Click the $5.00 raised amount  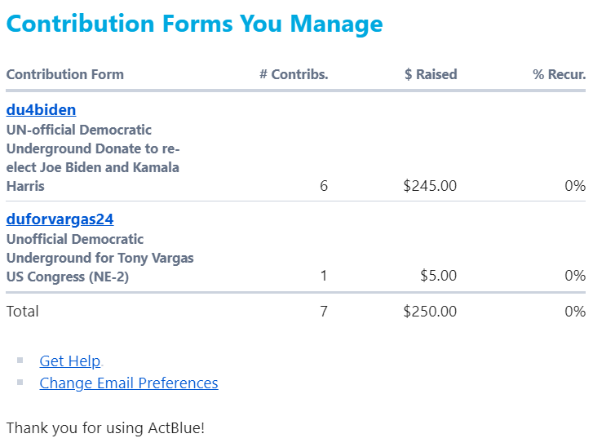(x=438, y=276)
